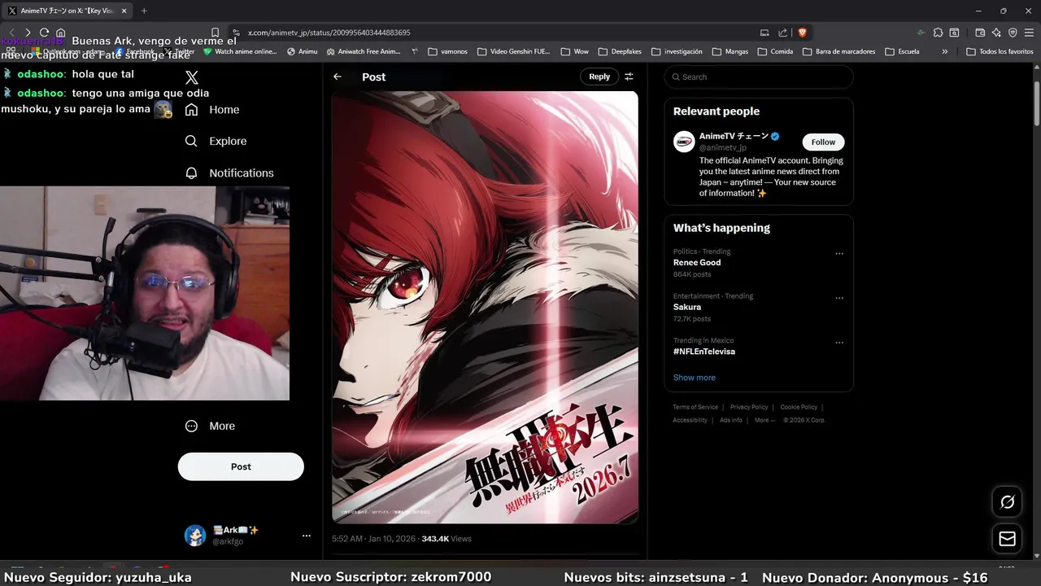Open the Grok floating button
The width and height of the screenshot is (1041, 586).
tap(1007, 502)
